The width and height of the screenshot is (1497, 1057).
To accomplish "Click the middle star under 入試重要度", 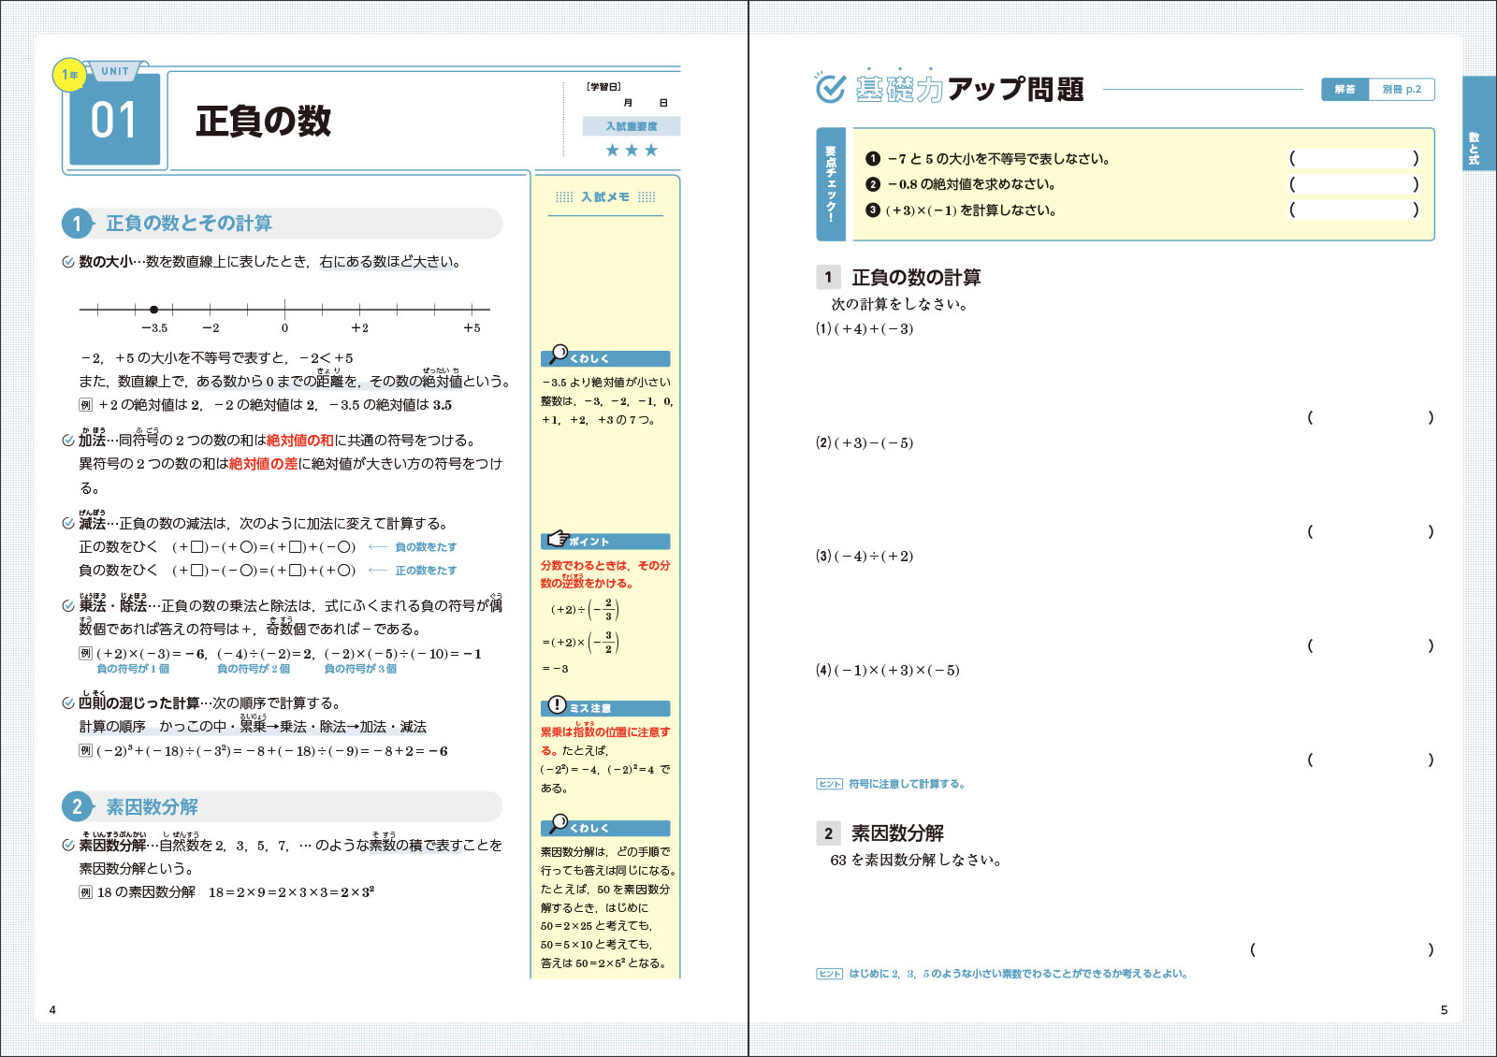I will pos(632,151).
